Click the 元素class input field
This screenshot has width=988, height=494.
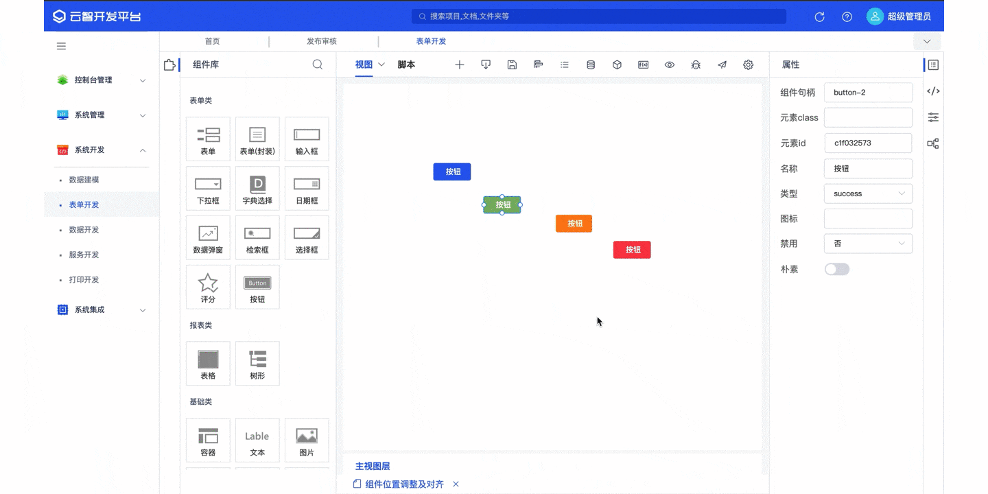869,117
